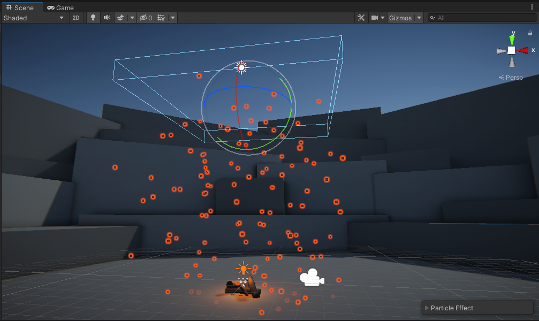Viewport: 539px width, 321px height.
Task: Toggle hidden objects visibility eye icon
Action: click(146, 18)
